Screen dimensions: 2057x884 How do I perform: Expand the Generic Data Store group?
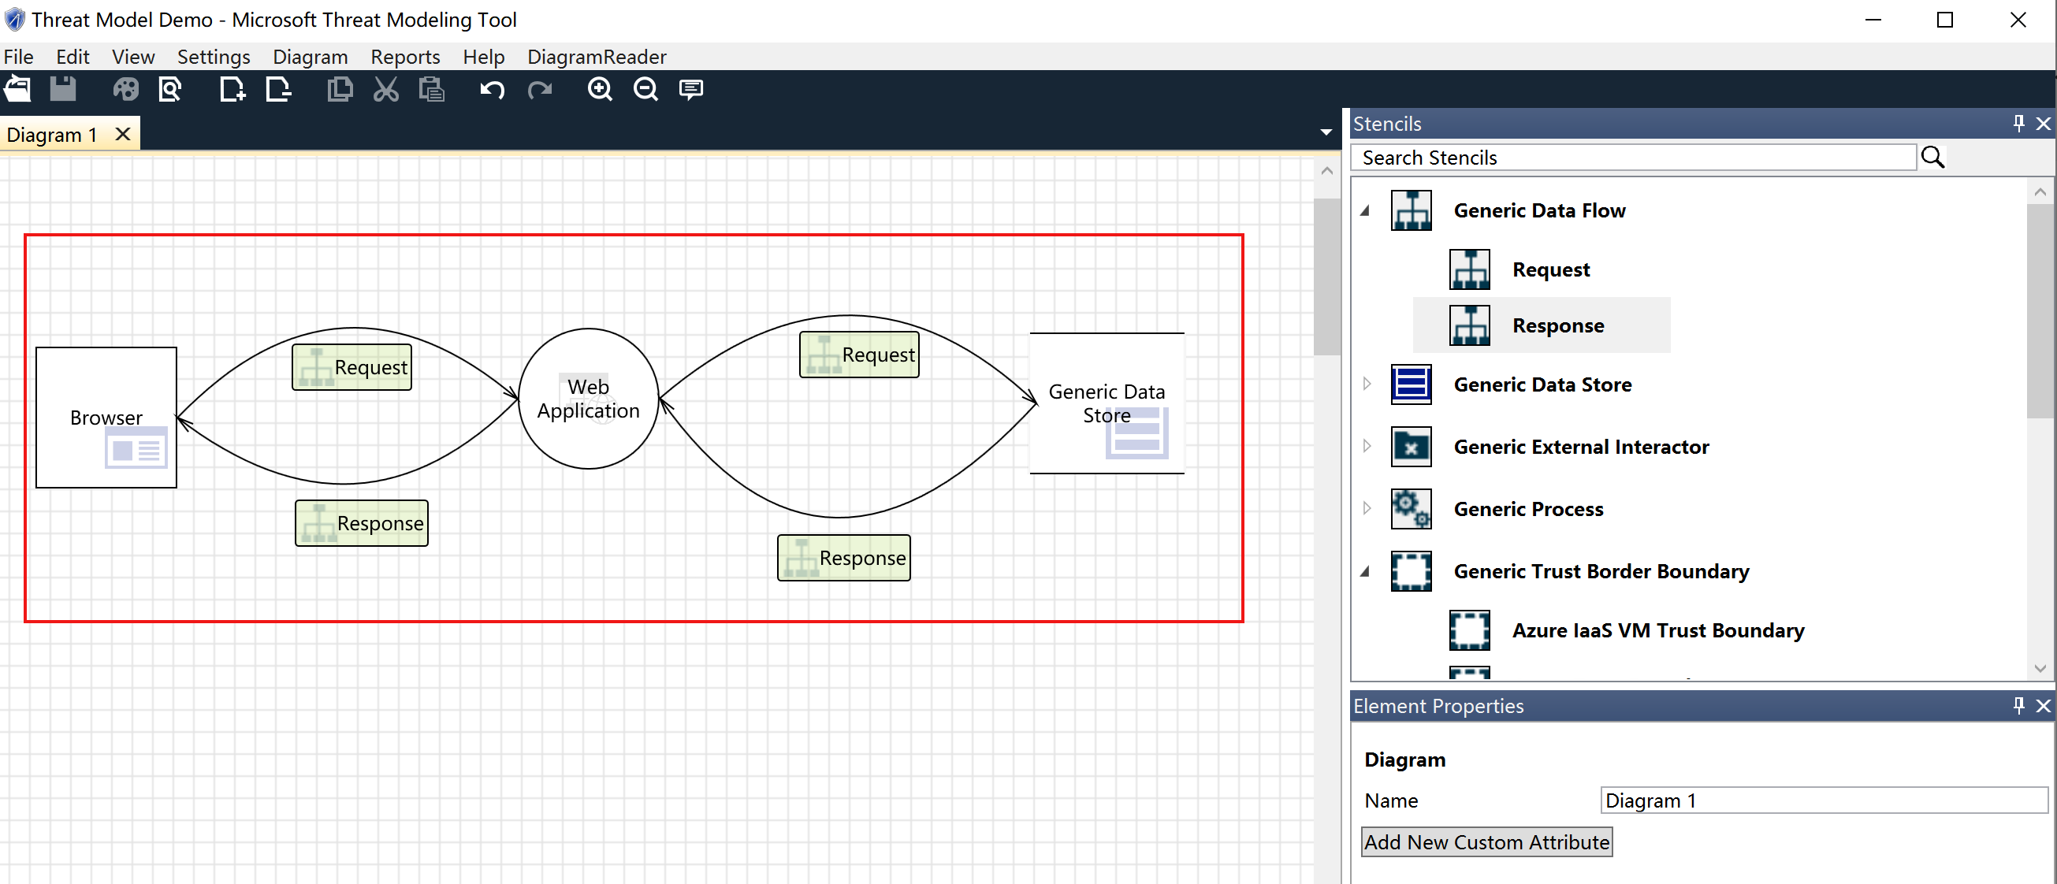1367,384
